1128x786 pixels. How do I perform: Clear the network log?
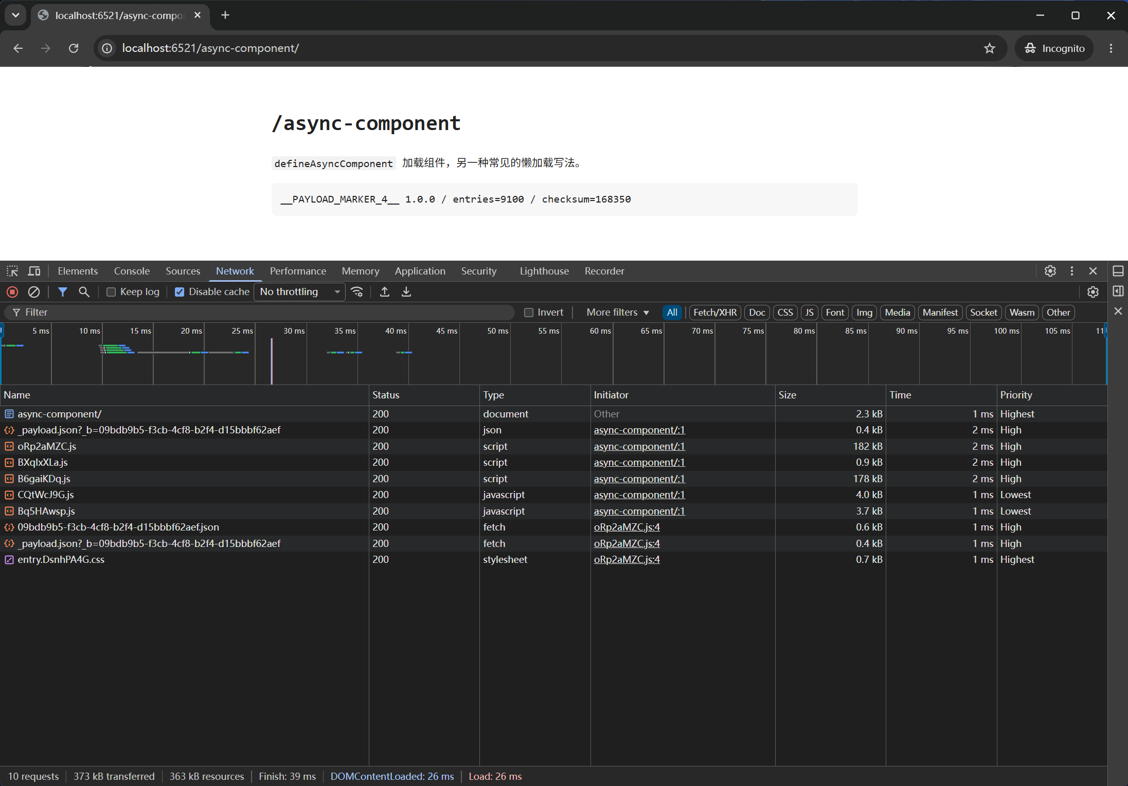(x=34, y=292)
